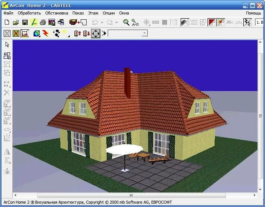Image resolution: width=265 pixels, height=207 pixels.
Task: Toggle the grid display icon
Action: [165, 22]
